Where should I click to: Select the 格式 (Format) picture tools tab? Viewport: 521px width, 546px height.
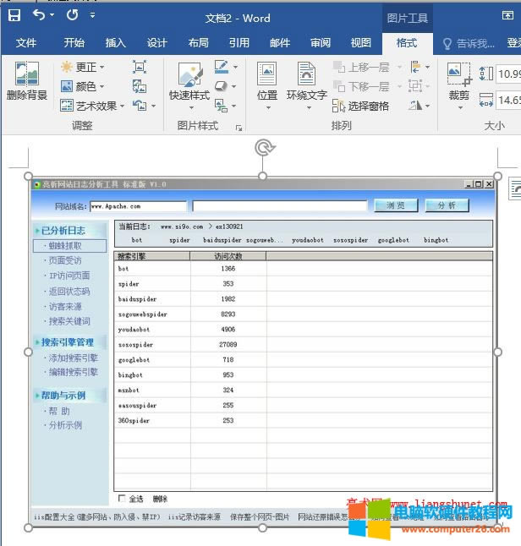(x=407, y=43)
